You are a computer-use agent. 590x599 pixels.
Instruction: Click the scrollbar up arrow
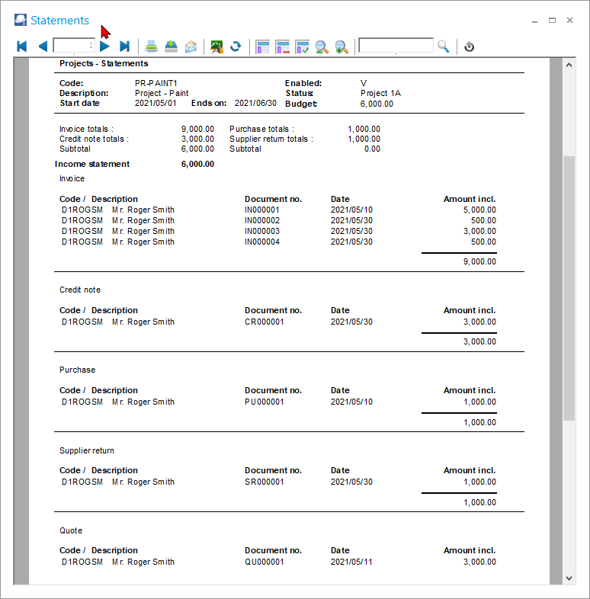coord(569,66)
